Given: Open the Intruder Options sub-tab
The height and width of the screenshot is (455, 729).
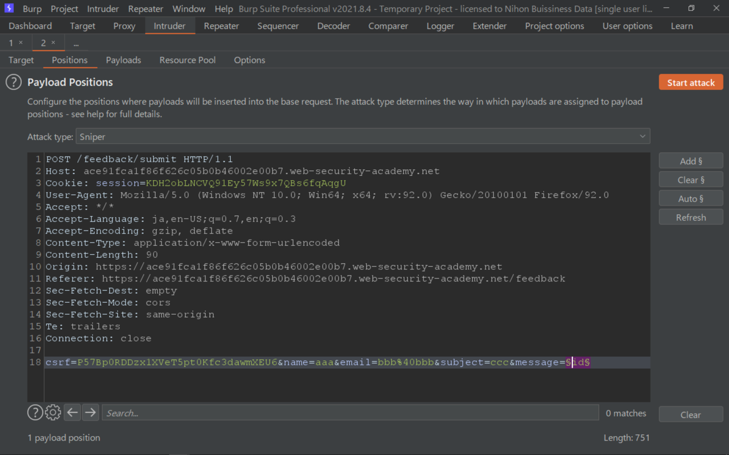Looking at the screenshot, I should tap(250, 60).
